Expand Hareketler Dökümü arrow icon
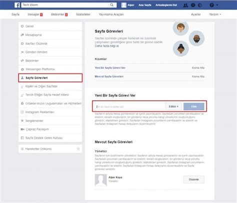Viewport: 237px width, 203px height. click(78, 149)
